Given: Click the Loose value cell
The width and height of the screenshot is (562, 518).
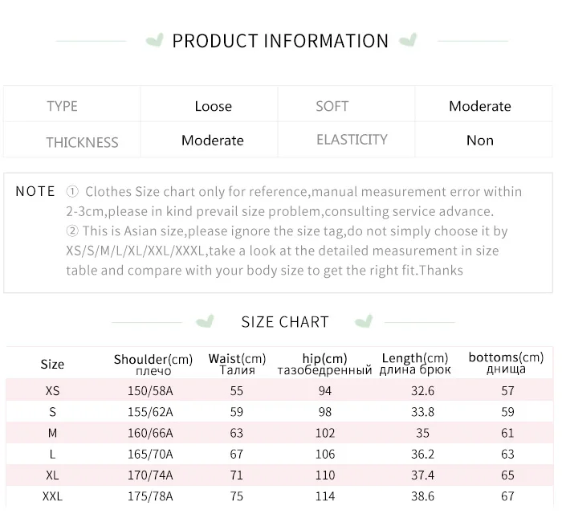Looking at the screenshot, I should [x=213, y=106].
